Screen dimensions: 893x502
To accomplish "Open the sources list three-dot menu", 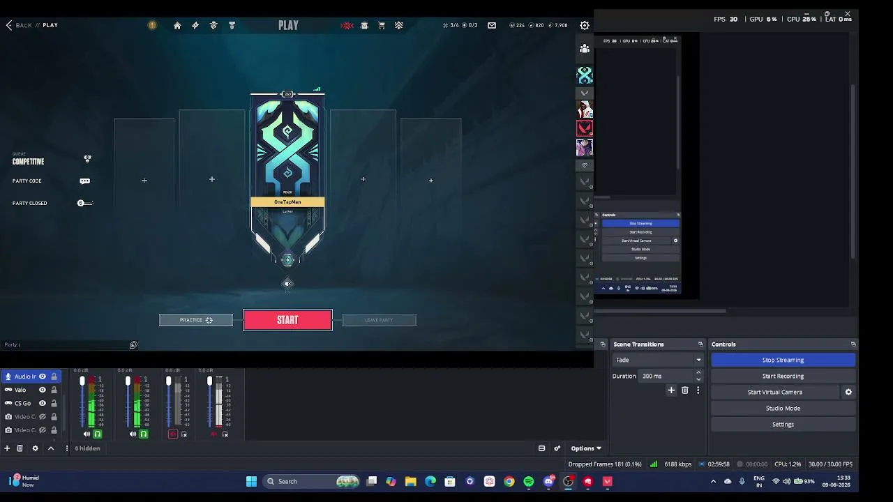I will click(x=67, y=448).
